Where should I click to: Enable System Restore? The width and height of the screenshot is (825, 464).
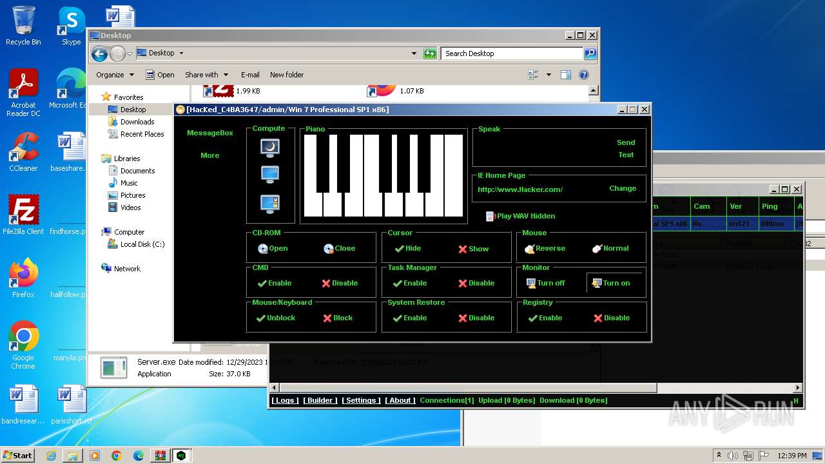click(x=409, y=318)
